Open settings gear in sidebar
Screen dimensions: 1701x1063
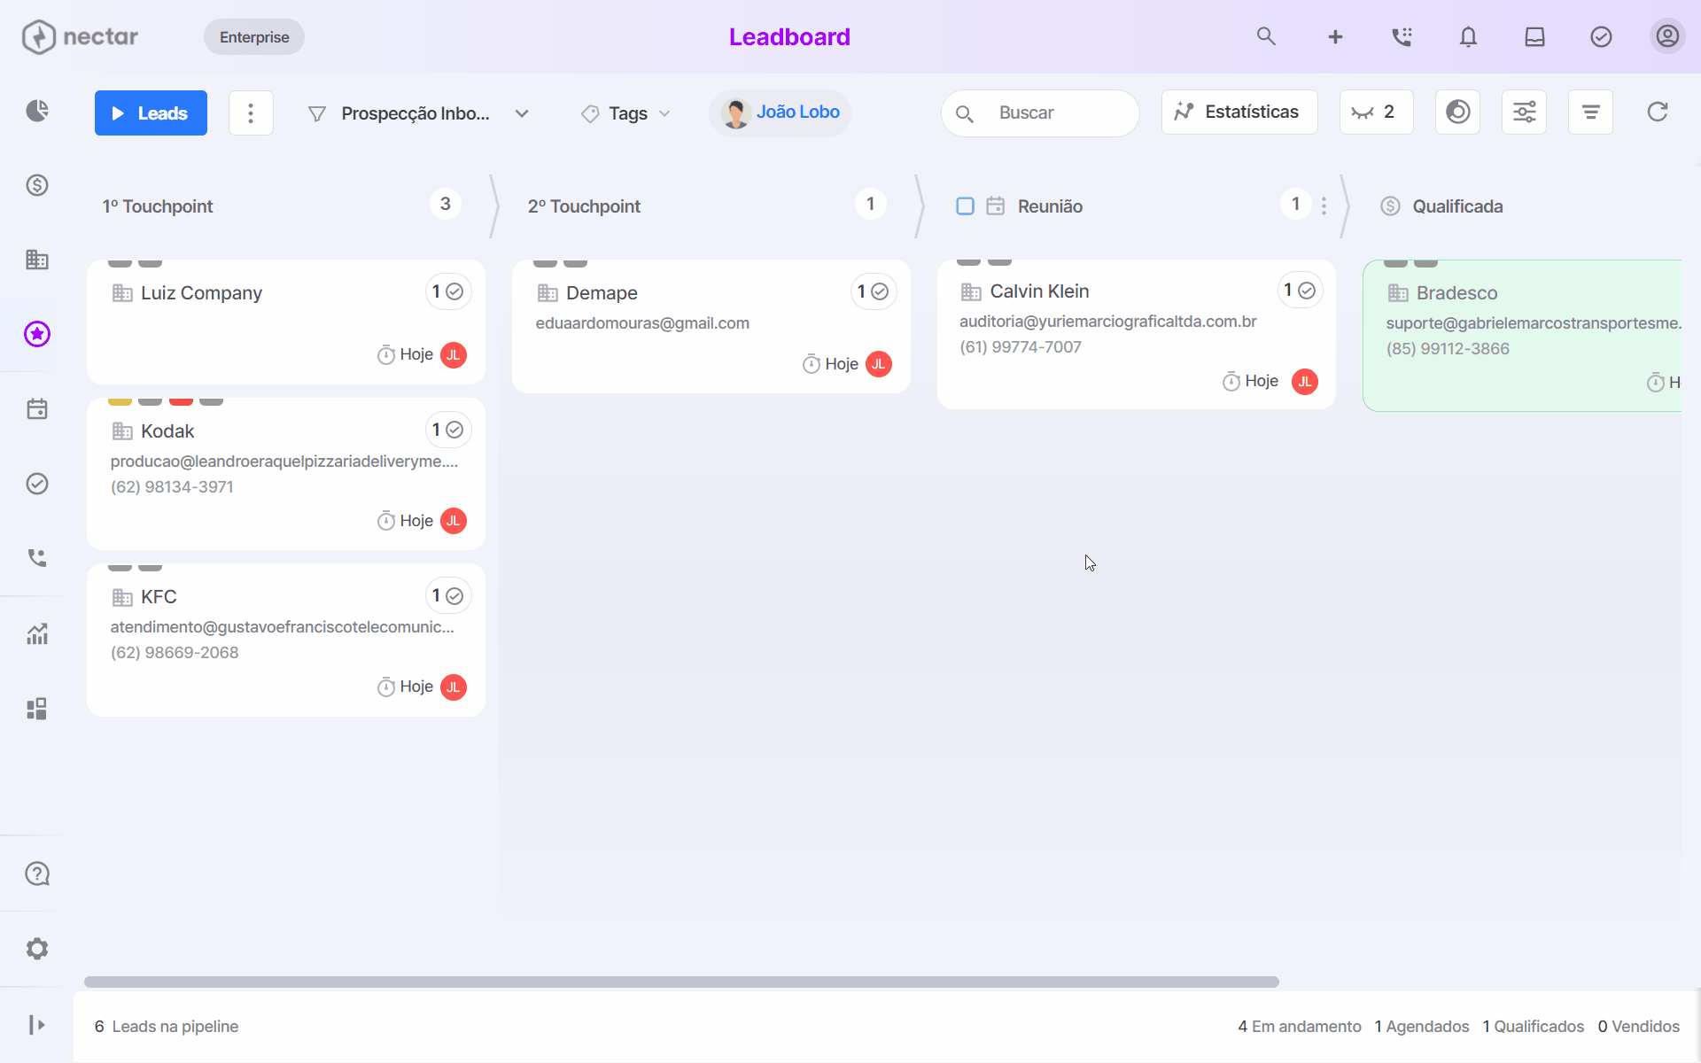click(x=37, y=949)
